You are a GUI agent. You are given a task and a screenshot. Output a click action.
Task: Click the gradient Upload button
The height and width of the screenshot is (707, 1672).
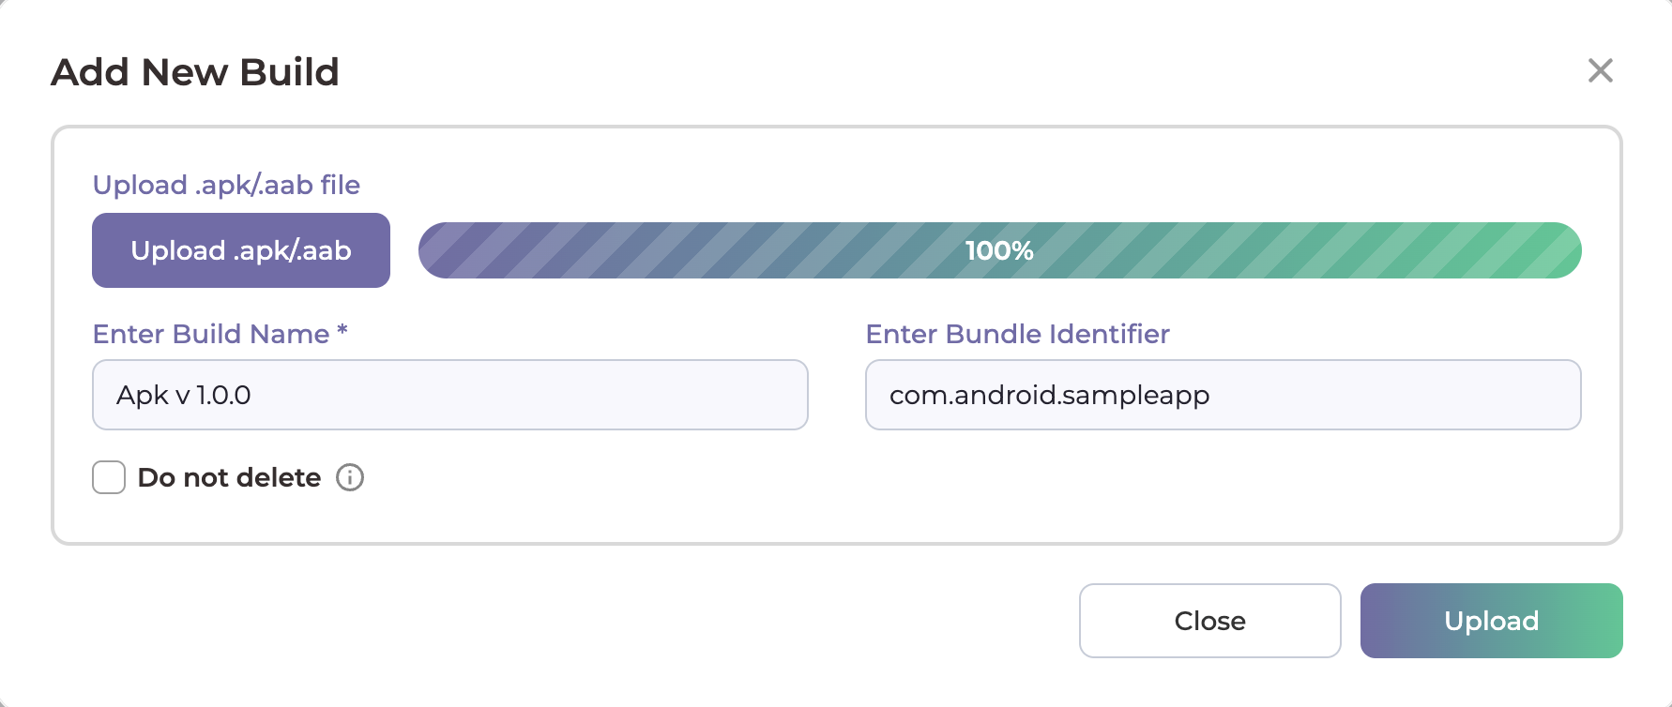1491,621
